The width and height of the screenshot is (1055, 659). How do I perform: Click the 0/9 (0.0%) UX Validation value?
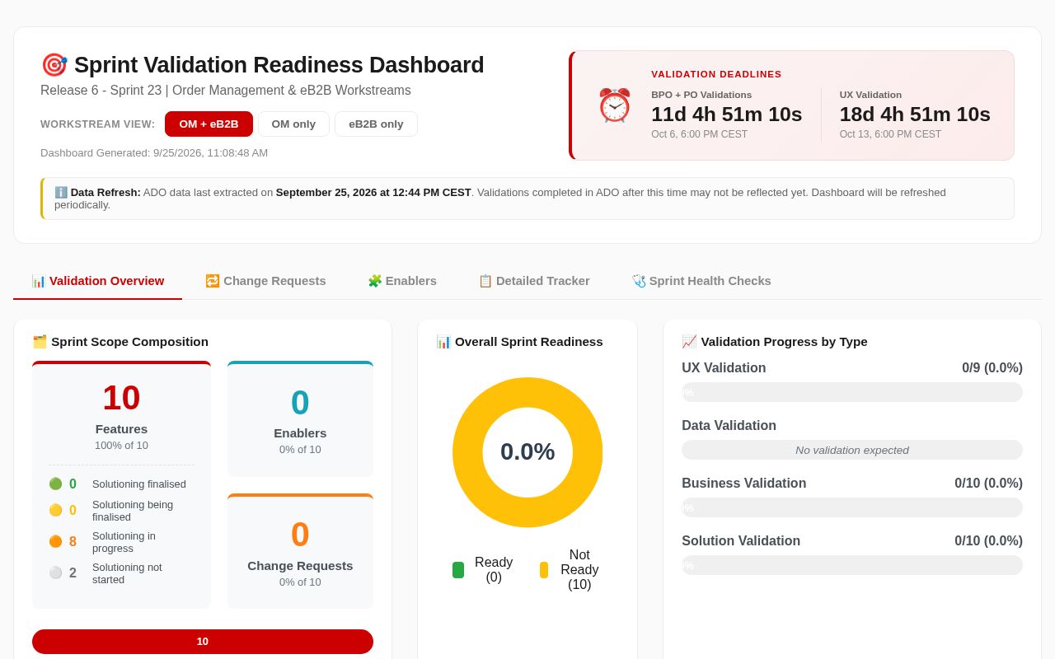tap(992, 368)
